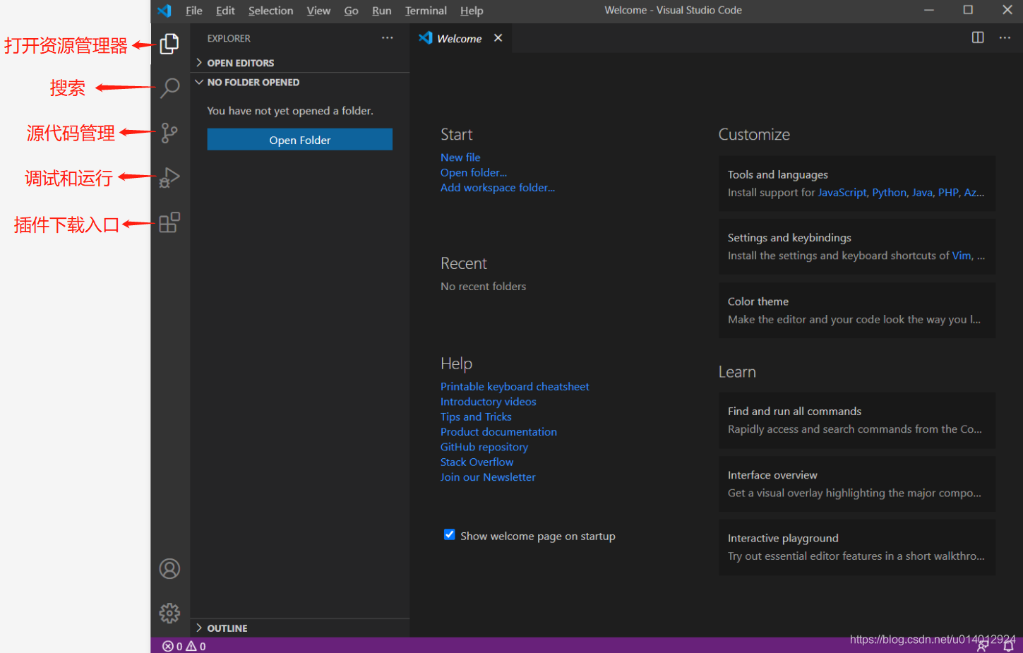Image resolution: width=1023 pixels, height=653 pixels.
Task: Open the Go menu
Action: point(351,11)
